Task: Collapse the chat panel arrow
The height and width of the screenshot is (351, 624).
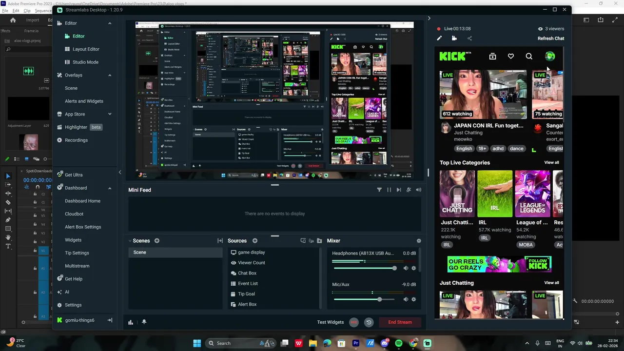Action: click(x=429, y=19)
